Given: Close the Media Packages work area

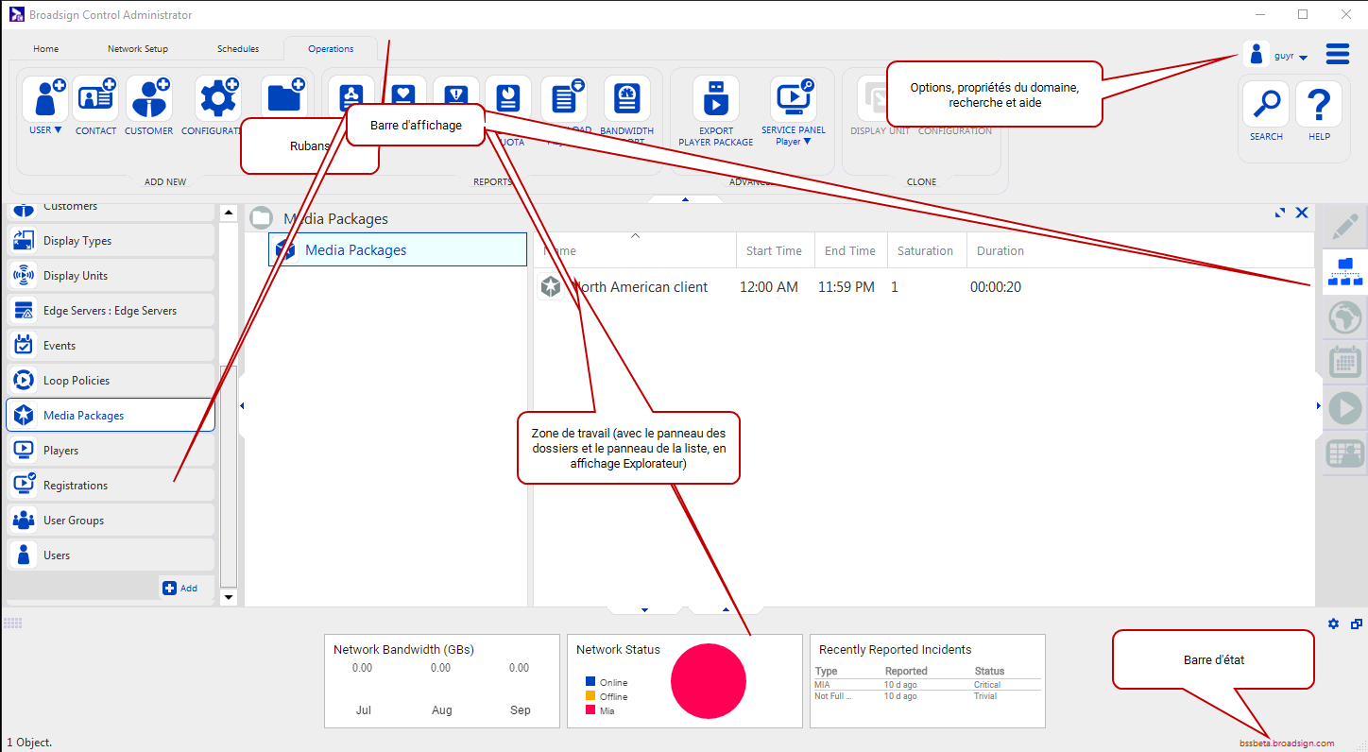Looking at the screenshot, I should click(x=1302, y=213).
